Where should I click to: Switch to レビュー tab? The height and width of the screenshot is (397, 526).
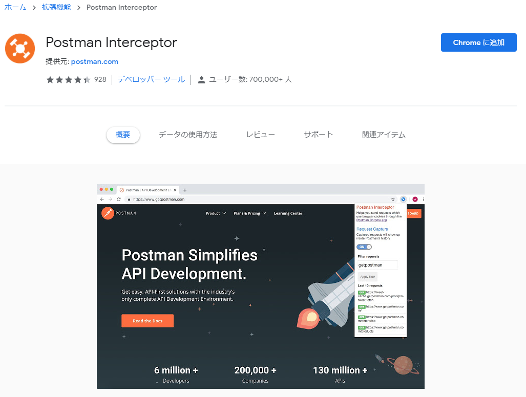[260, 135]
